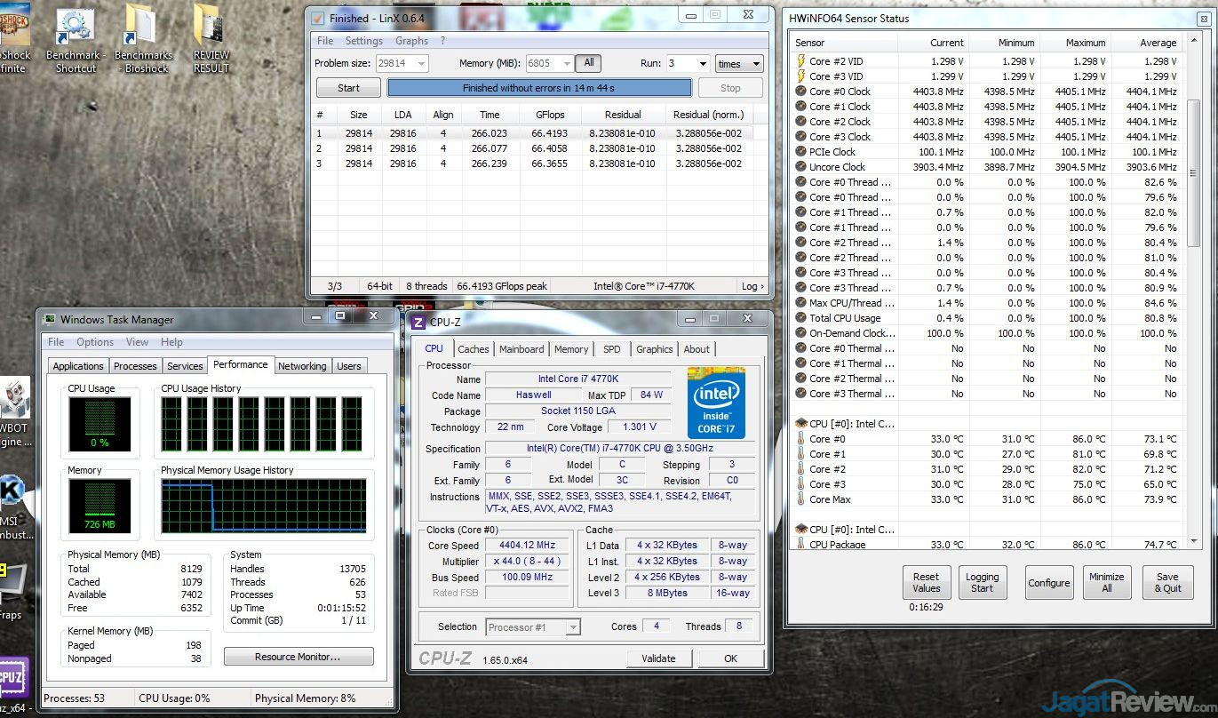This screenshot has width=1218, height=718.
Task: Click the LinX title bar checkmark icon
Action: tap(318, 18)
